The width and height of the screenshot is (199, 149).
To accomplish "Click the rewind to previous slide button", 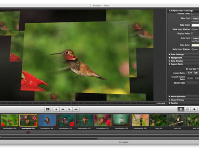I will (63, 109).
